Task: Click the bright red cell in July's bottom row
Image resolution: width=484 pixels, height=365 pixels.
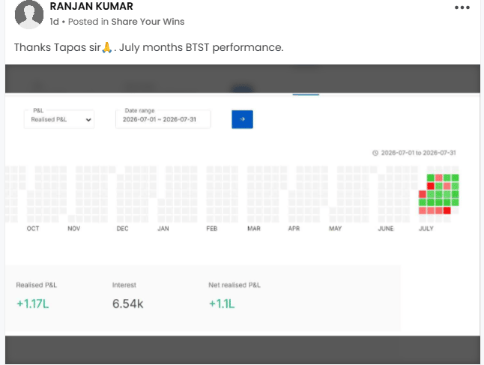Action: 447,211
